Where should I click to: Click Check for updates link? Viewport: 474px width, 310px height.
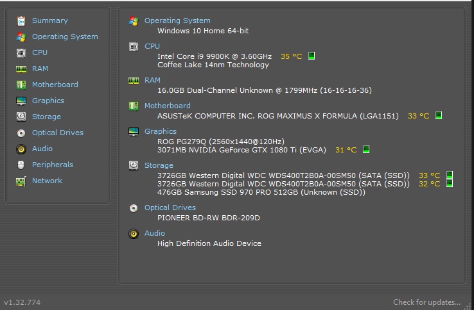click(x=426, y=302)
